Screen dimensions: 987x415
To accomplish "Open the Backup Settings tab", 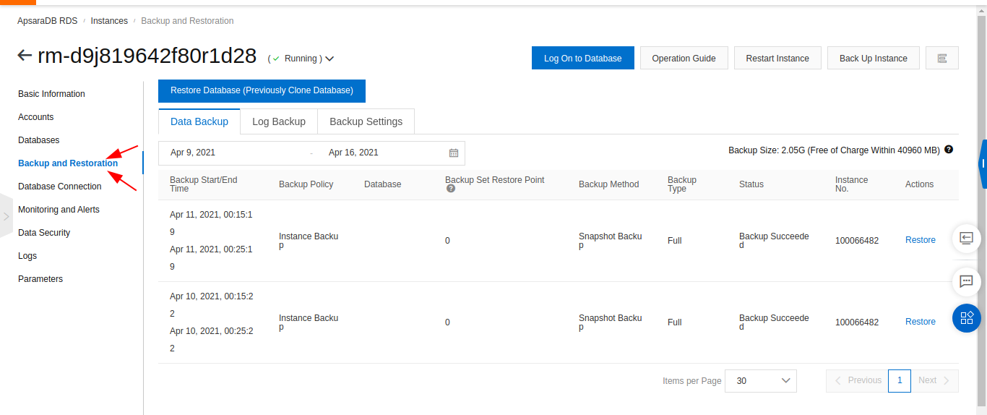I will (366, 121).
